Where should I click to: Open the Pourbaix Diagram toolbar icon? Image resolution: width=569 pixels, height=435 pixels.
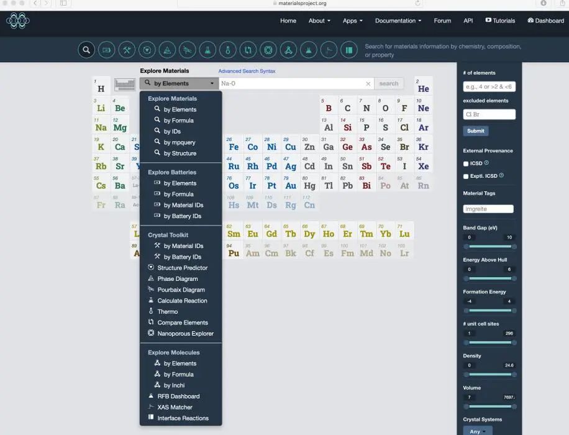click(187, 50)
